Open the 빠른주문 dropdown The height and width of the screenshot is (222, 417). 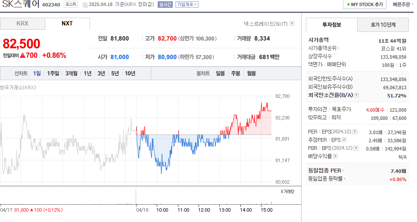coord(403,4)
